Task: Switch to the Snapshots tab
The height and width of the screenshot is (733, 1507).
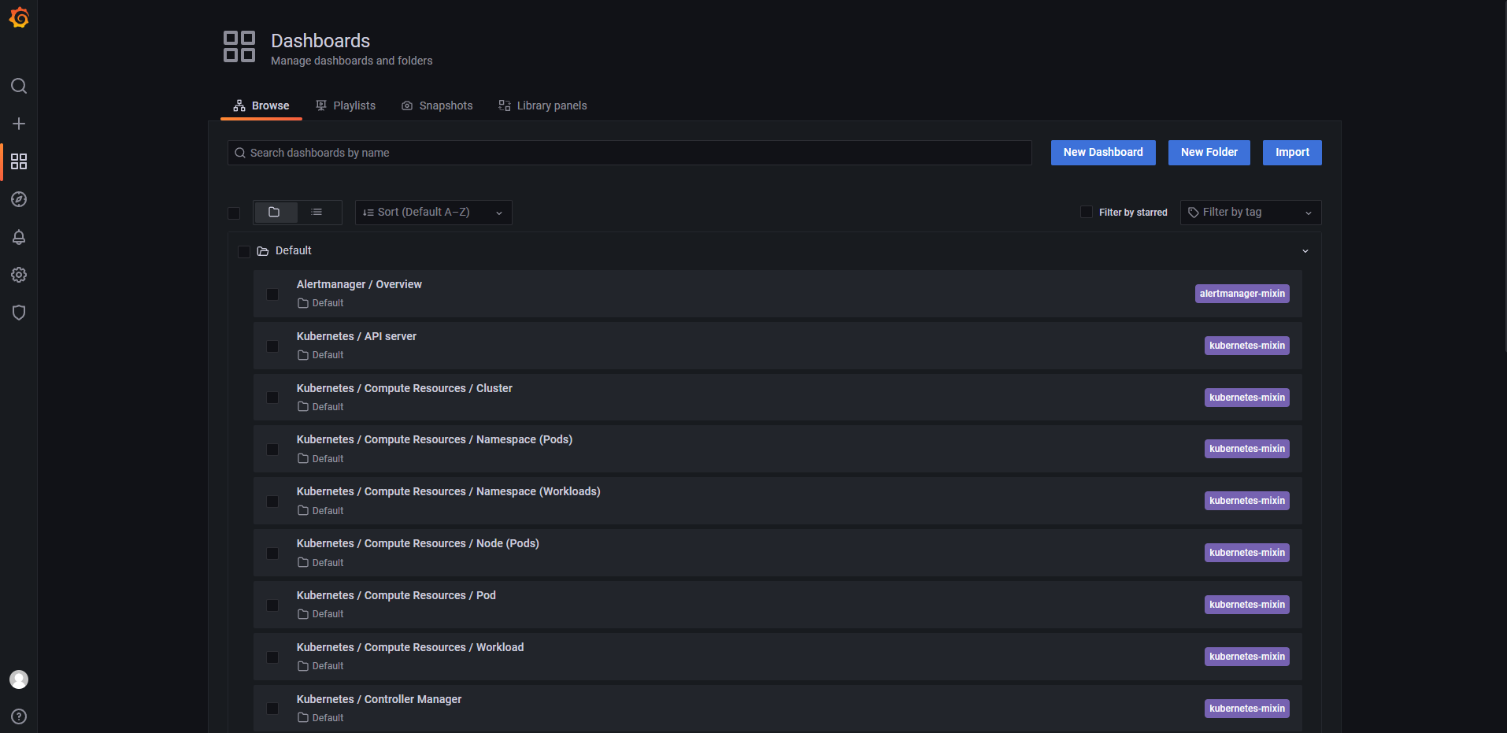Action: tap(437, 106)
